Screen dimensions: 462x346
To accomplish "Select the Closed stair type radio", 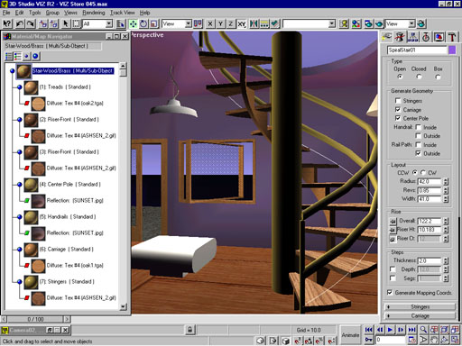I will pos(419,77).
